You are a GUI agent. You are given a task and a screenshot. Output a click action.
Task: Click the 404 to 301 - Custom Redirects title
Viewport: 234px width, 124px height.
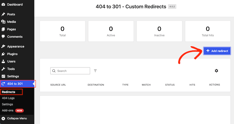[x=131, y=7]
